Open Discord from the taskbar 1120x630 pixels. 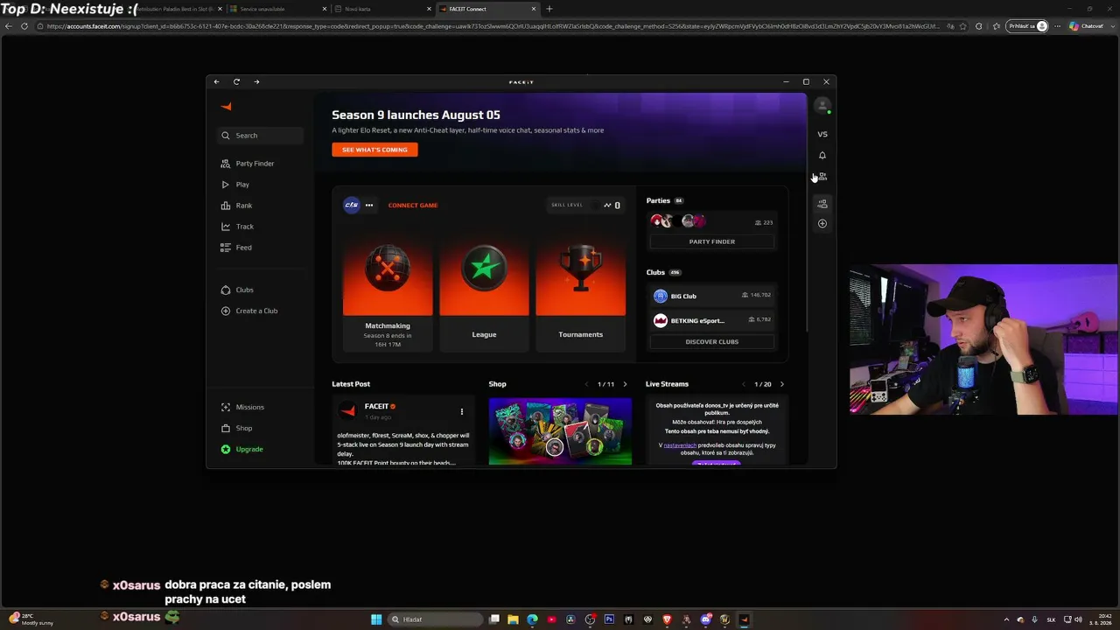[x=706, y=619]
